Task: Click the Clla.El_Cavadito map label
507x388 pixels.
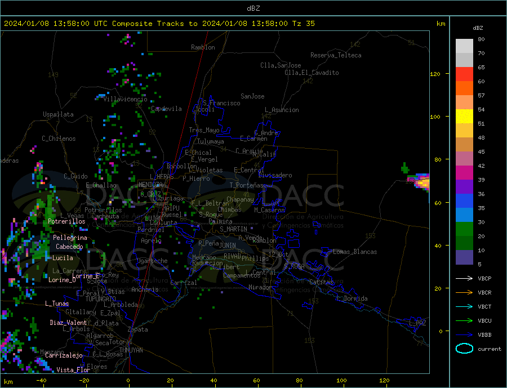Action: coord(312,73)
